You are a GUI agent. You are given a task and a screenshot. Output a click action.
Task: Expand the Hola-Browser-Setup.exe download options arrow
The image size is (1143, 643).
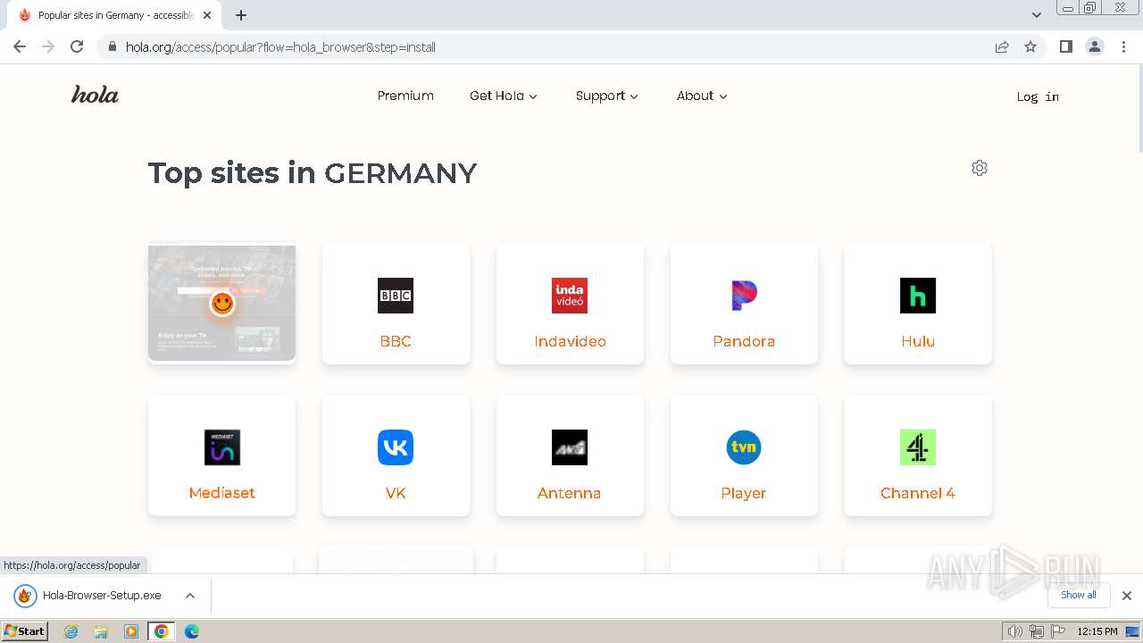(x=189, y=596)
